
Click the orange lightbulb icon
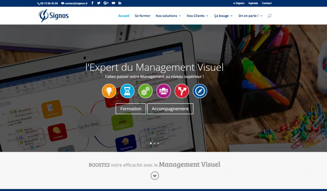(x=109, y=91)
